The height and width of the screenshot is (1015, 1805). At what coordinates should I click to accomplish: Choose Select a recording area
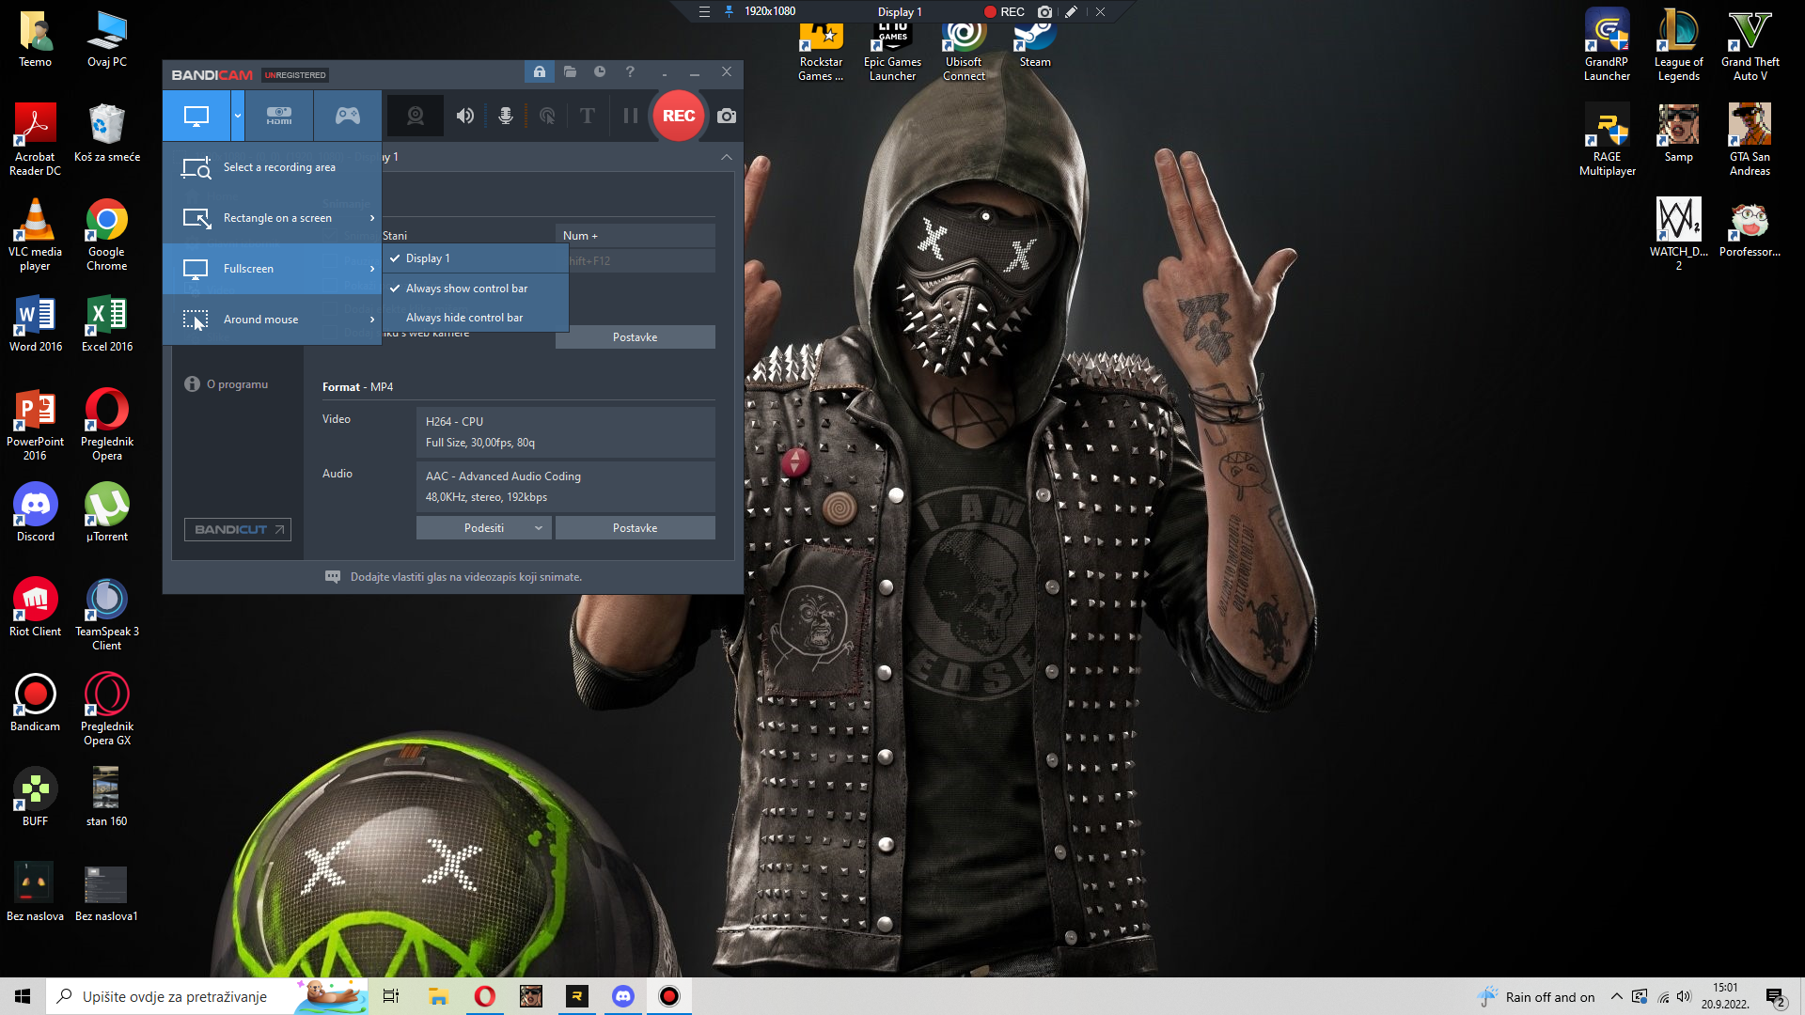[x=273, y=167]
